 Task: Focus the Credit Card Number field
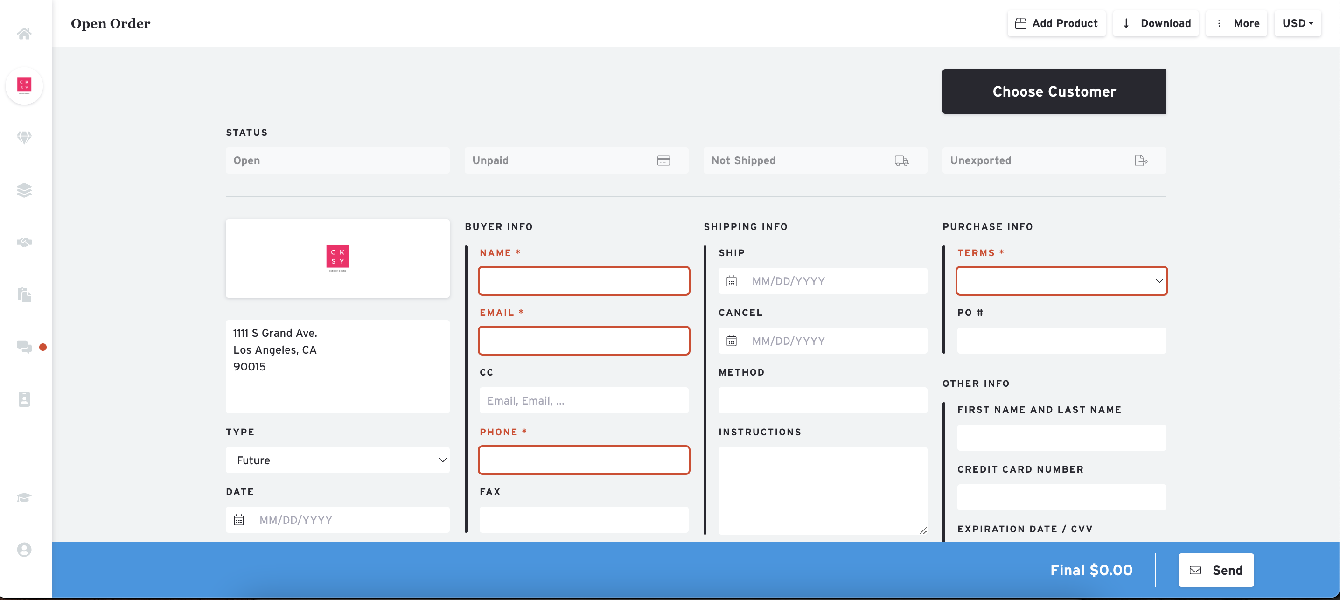tap(1061, 497)
